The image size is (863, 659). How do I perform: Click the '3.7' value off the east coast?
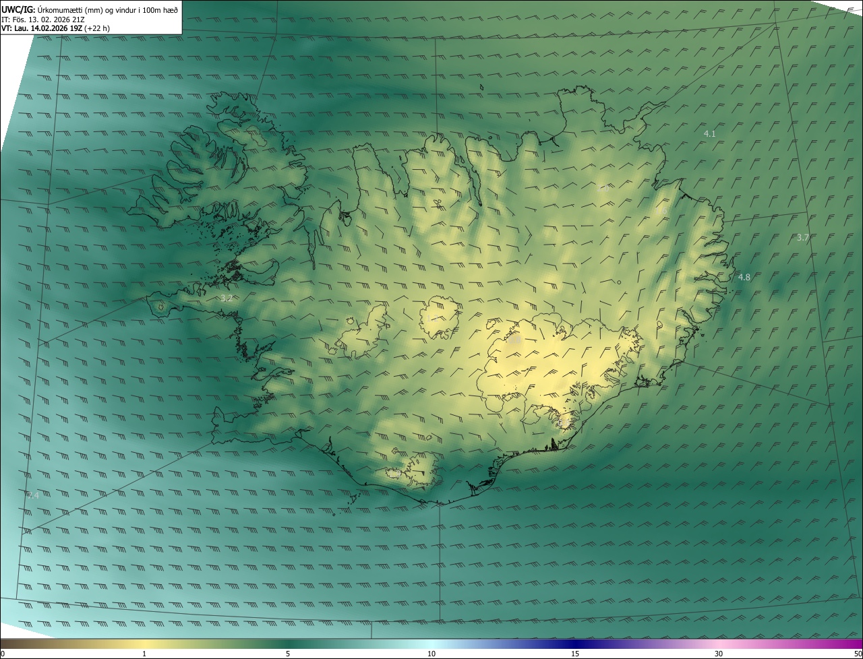[x=802, y=238]
